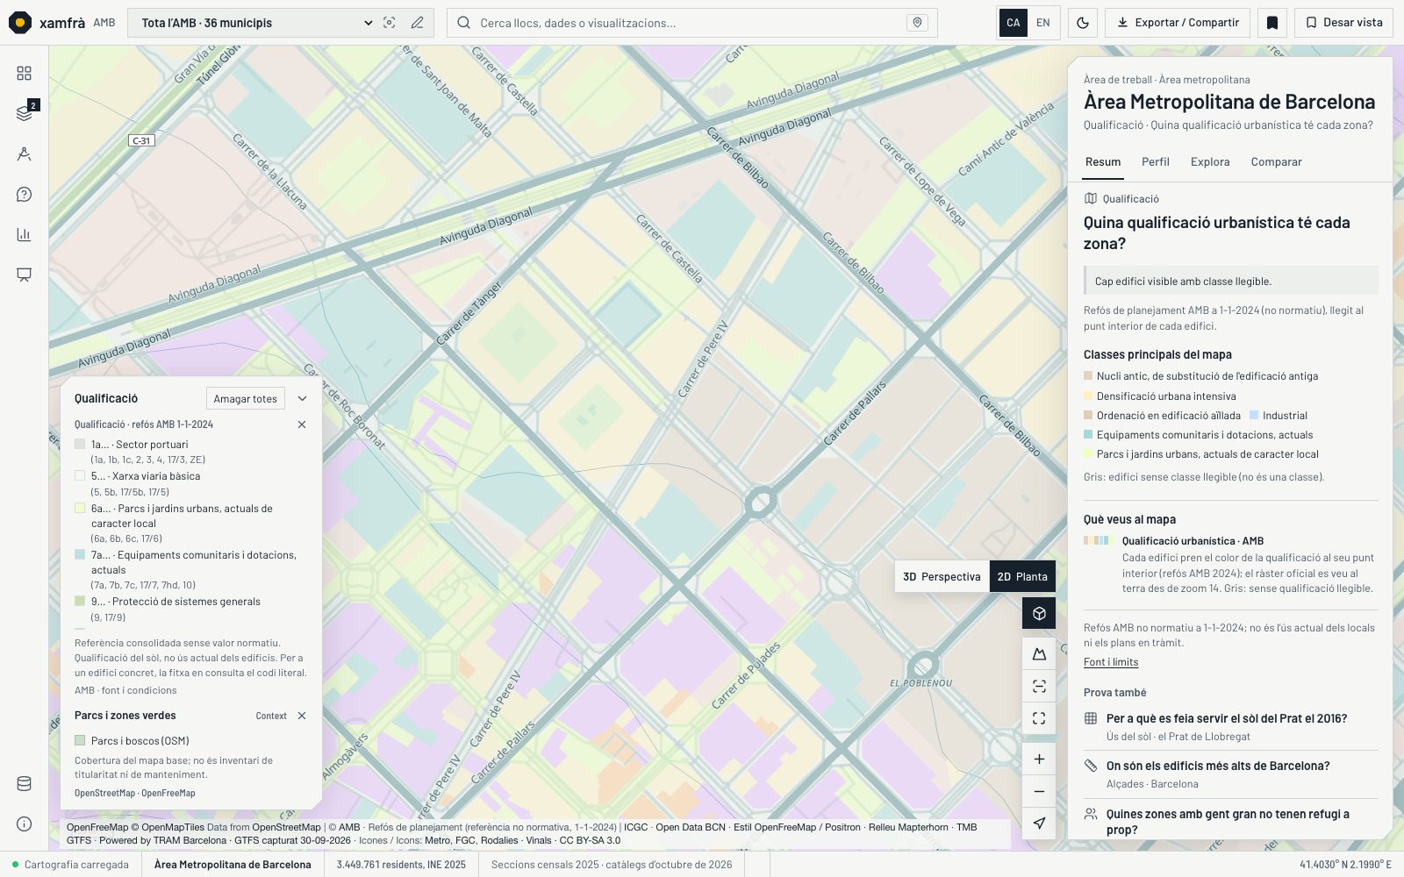1404x877 pixels.
Task: Select 2D Planta view
Action: click(x=1022, y=576)
